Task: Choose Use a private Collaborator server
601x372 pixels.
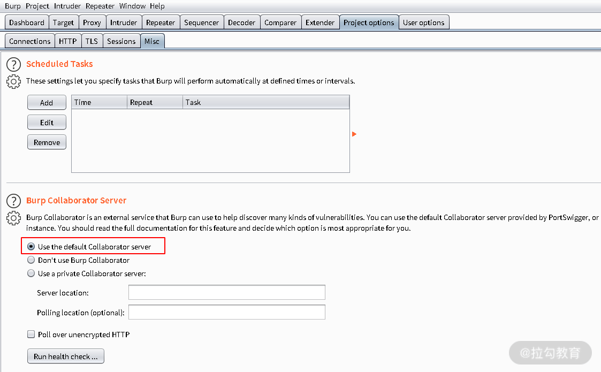Action: pyautogui.click(x=31, y=274)
